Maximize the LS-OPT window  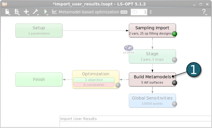pos(201,4)
